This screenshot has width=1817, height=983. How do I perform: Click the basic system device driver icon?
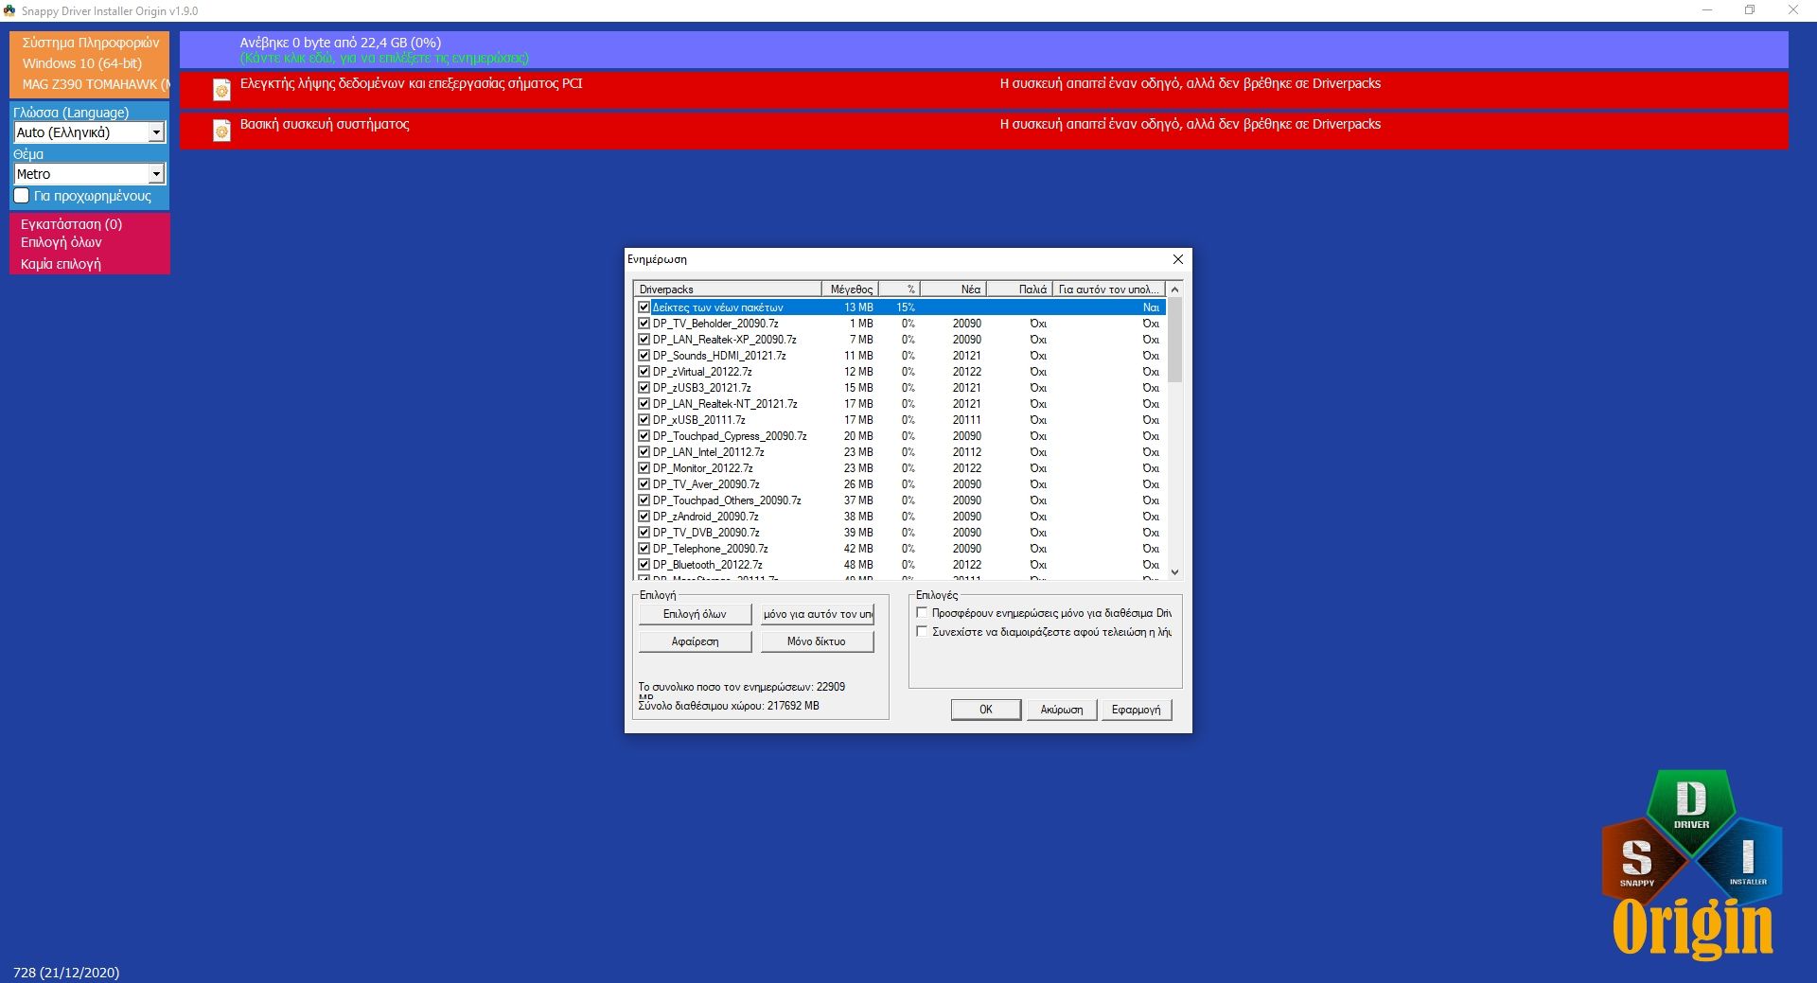tap(221, 131)
